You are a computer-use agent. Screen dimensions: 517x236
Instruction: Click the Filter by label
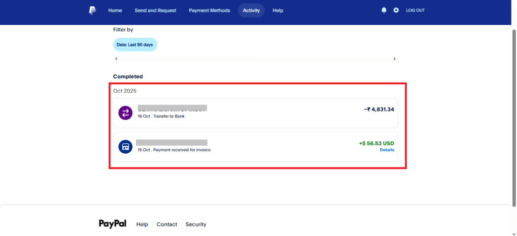click(123, 30)
